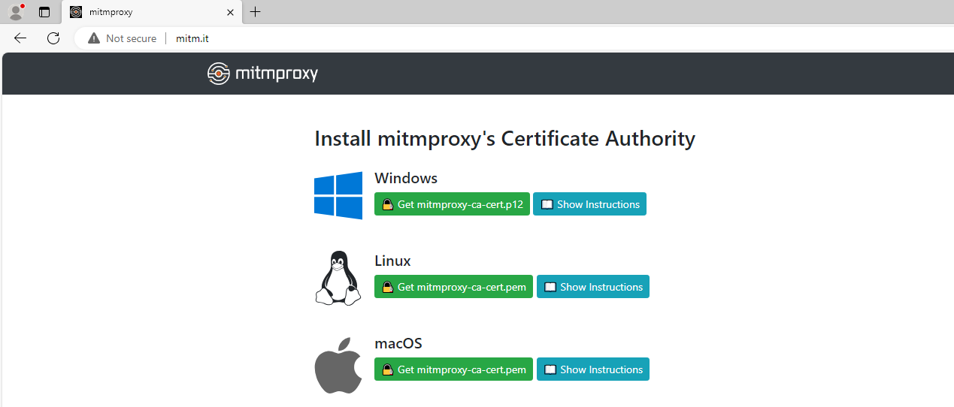Image resolution: width=954 pixels, height=407 pixels.
Task: Click the 'Install mitmproxy's Certificate Authority' heading
Action: [504, 139]
